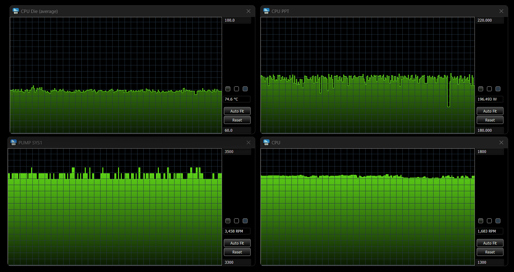The width and height of the screenshot is (514, 272).
Task: Click the 'CPU' window title text
Action: pyautogui.click(x=276, y=142)
